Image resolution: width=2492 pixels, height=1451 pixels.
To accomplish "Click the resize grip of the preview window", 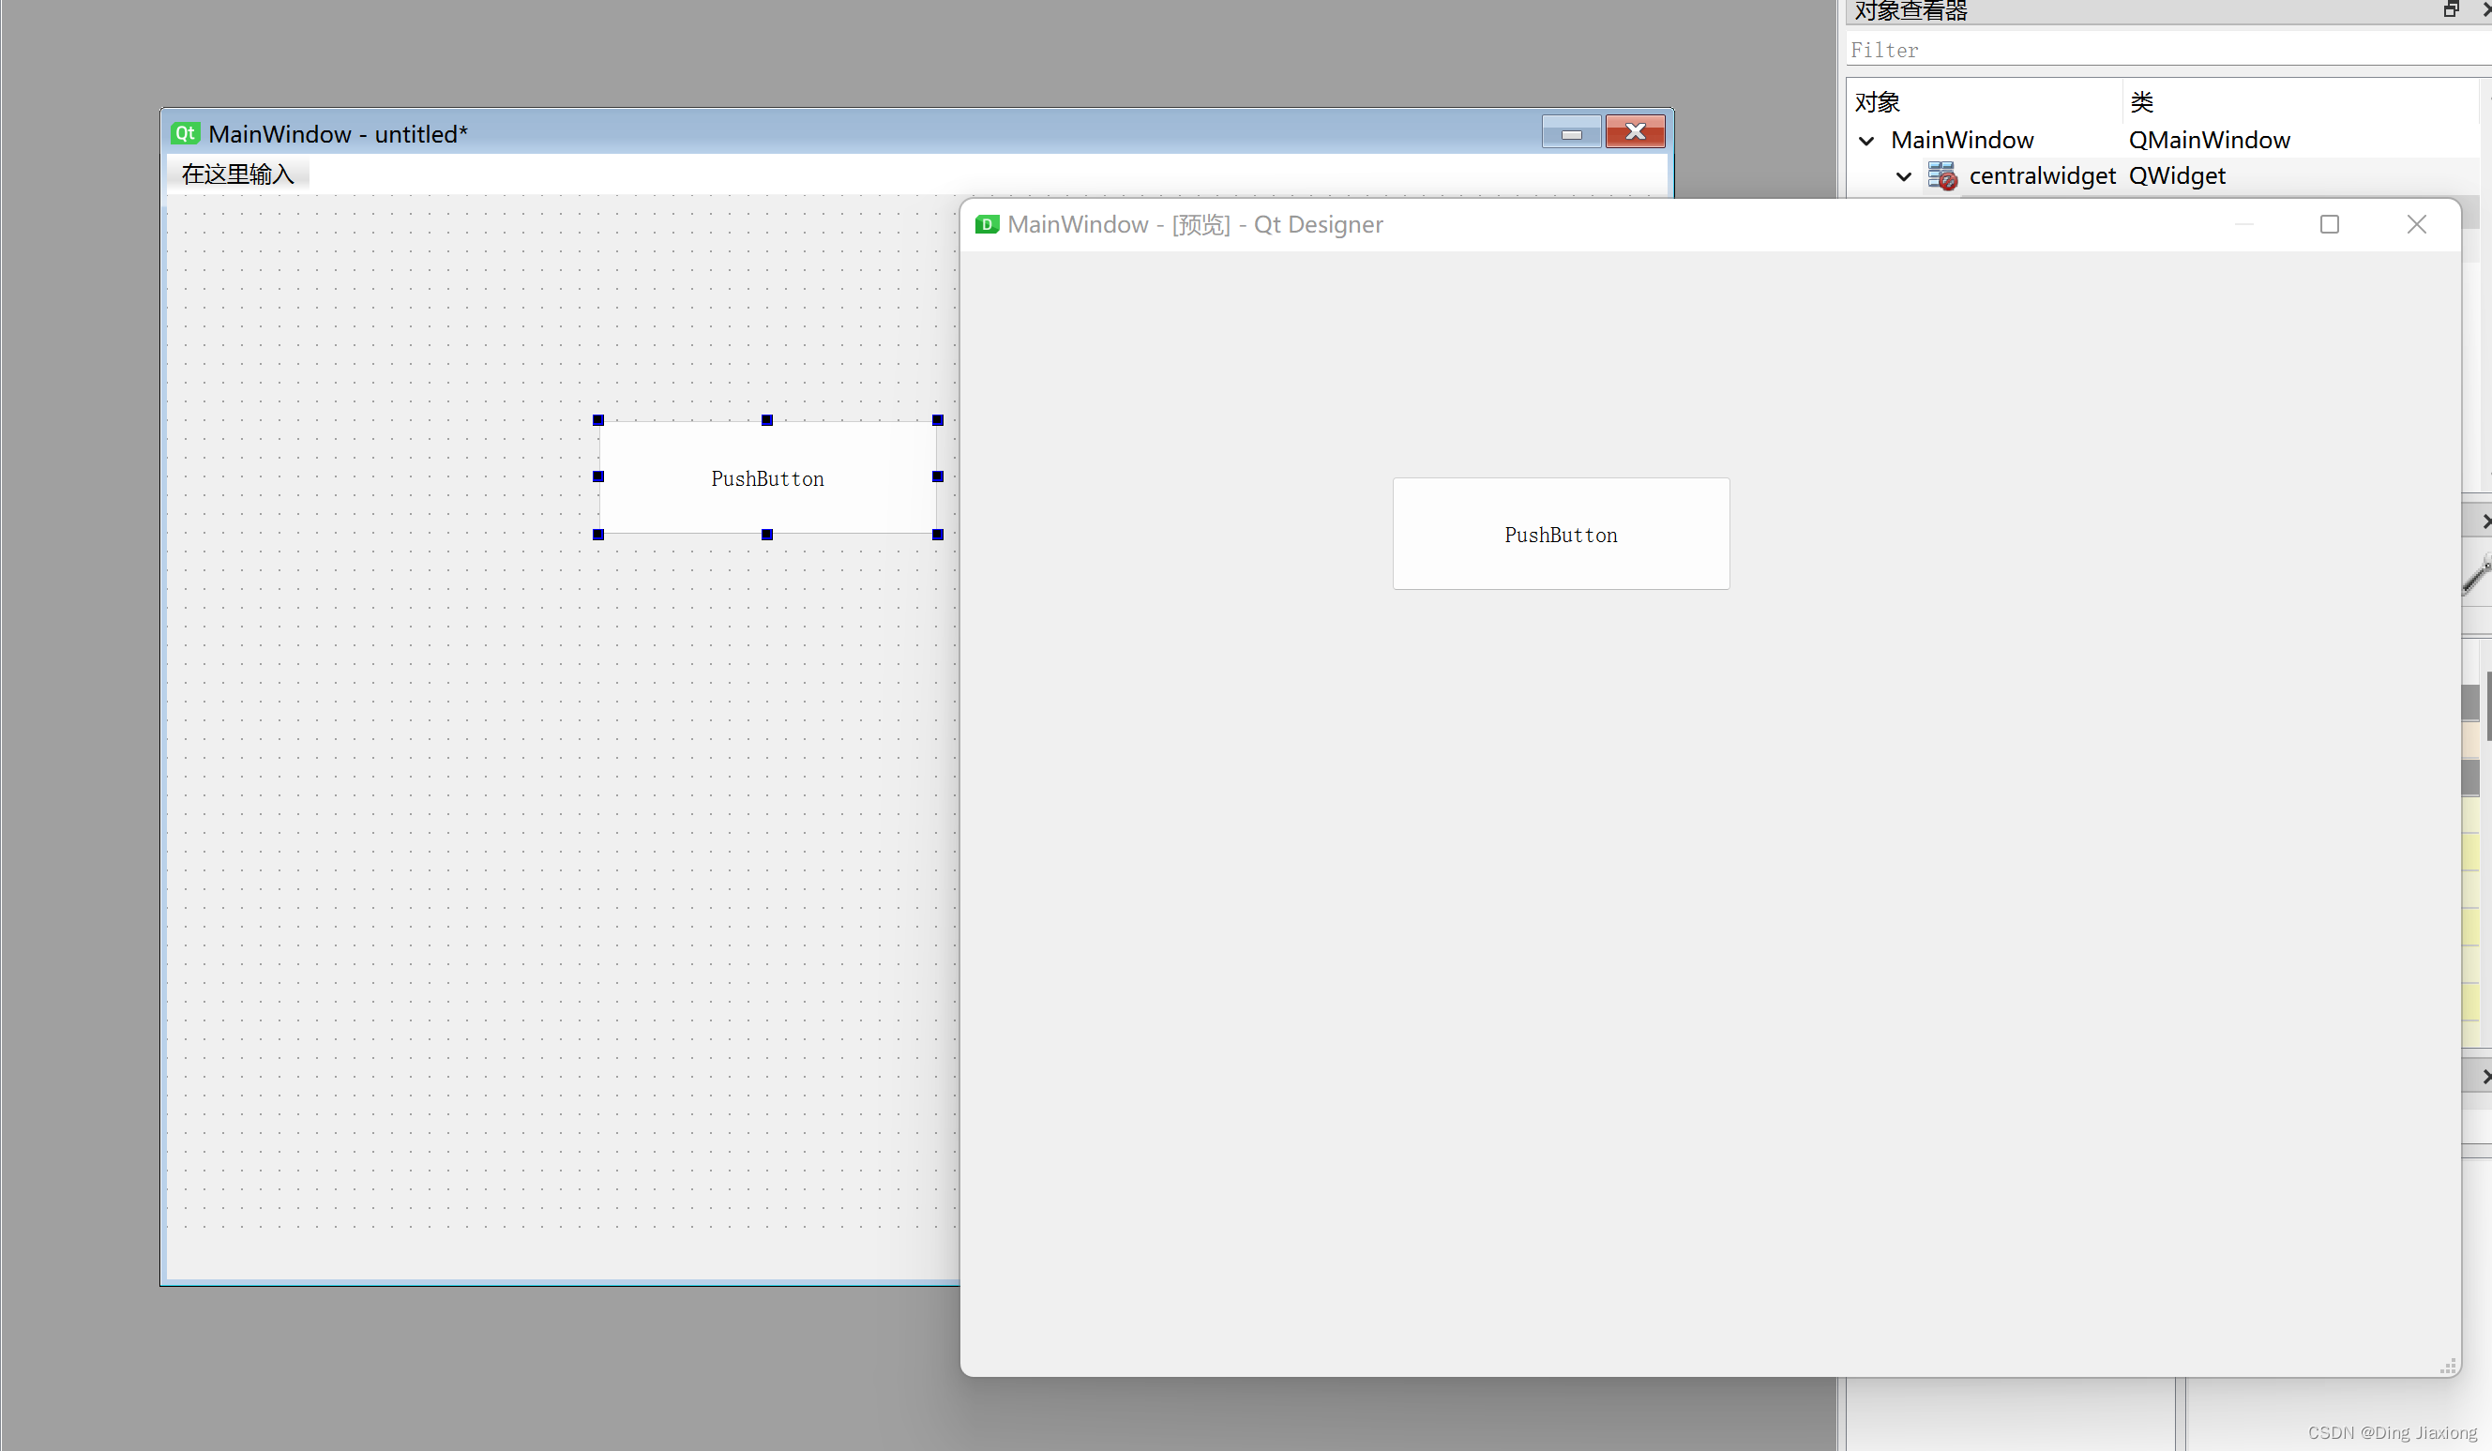I will coord(2448,1366).
